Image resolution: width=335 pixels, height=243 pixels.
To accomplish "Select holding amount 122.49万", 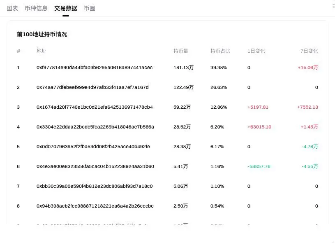I will (x=183, y=87).
